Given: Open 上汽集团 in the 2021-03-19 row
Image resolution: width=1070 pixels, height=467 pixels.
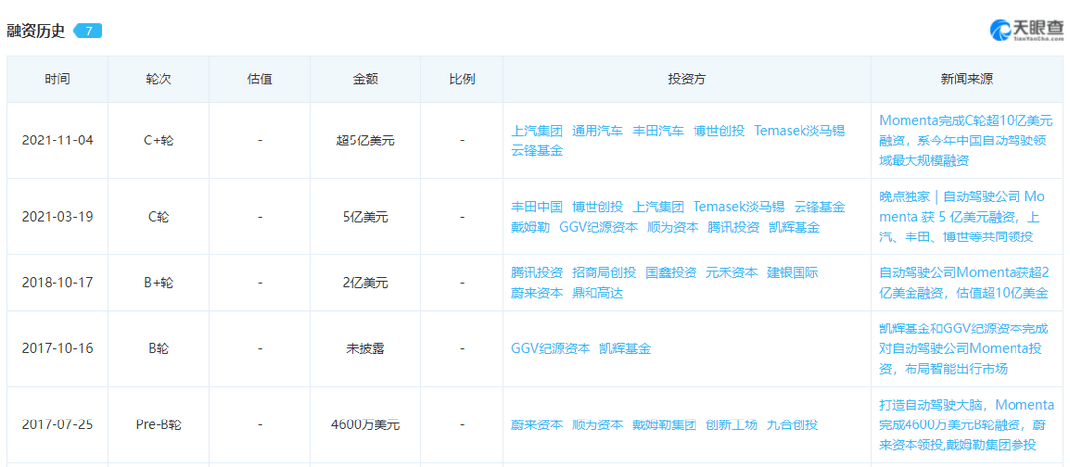Looking at the screenshot, I should tap(658, 206).
